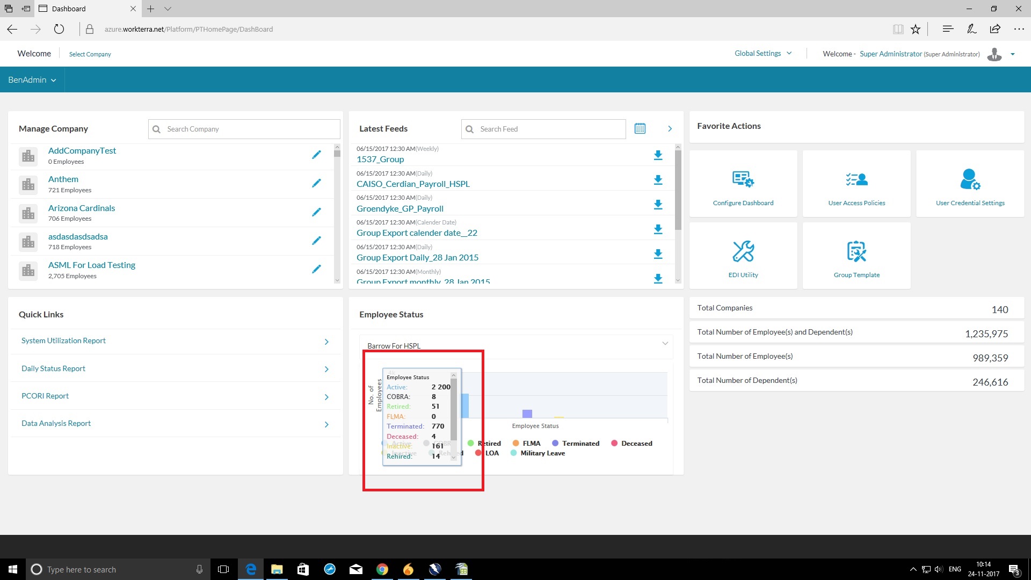Launch the EDI Utility action
Viewport: 1031px width, 580px height.
tap(743, 256)
